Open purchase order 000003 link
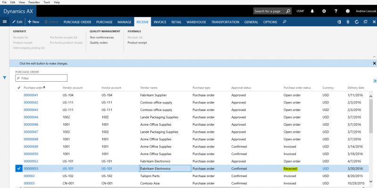Screen dimensions: 377x188 click(29, 183)
